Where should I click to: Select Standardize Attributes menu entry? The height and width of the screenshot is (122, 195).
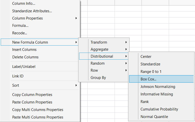[x=32, y=11]
